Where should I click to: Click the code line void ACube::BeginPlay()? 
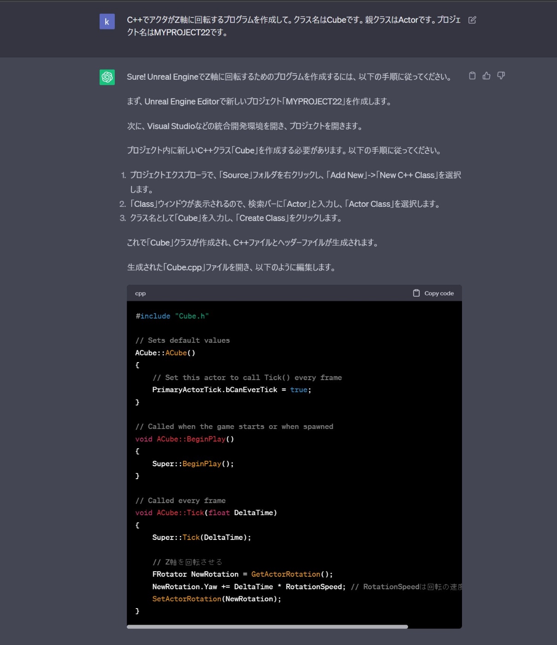point(184,439)
